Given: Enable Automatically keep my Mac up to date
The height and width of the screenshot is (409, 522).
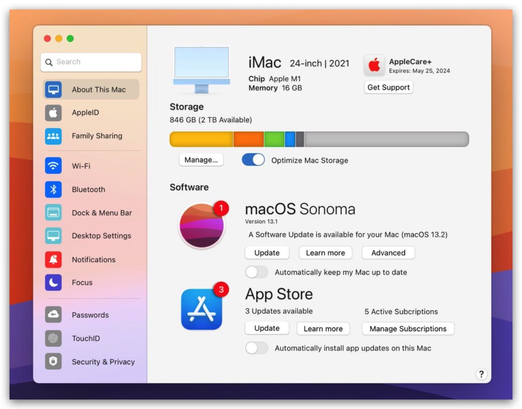Looking at the screenshot, I should point(257,272).
